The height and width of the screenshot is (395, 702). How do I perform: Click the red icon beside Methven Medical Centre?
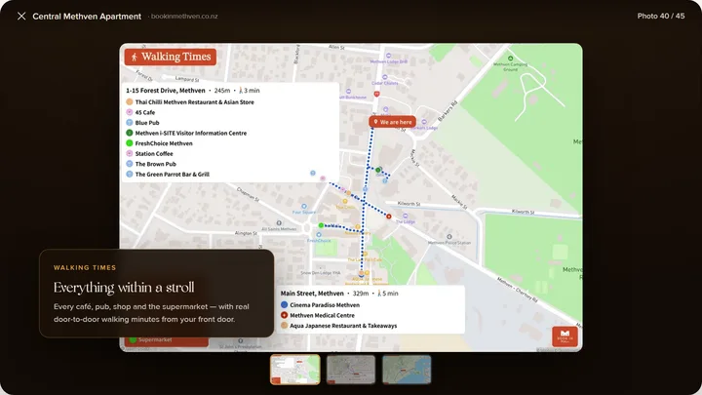[284, 315]
